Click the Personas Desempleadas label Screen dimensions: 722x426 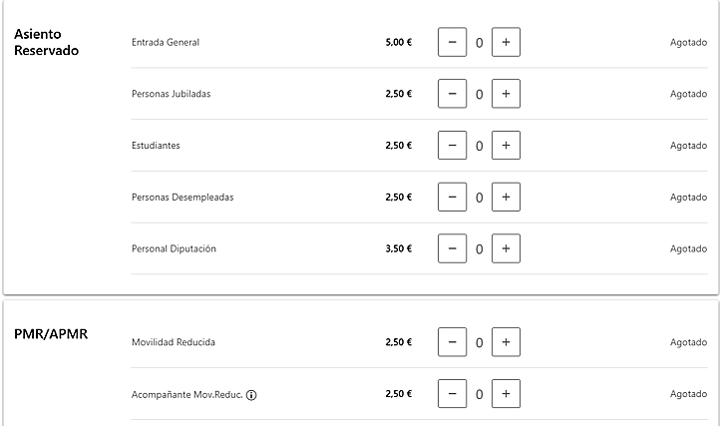coord(182,197)
